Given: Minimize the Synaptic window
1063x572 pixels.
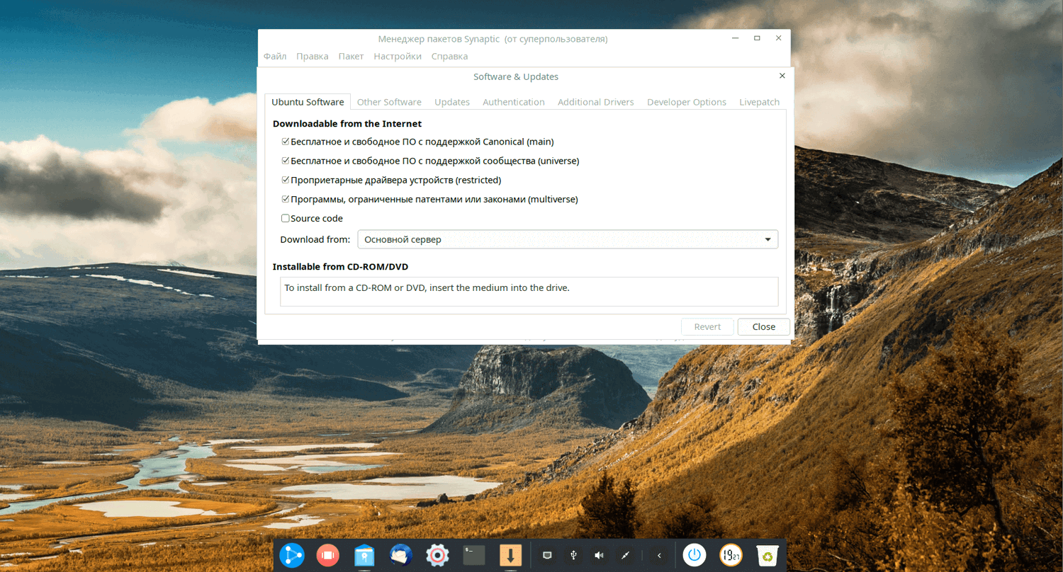Looking at the screenshot, I should [736, 38].
